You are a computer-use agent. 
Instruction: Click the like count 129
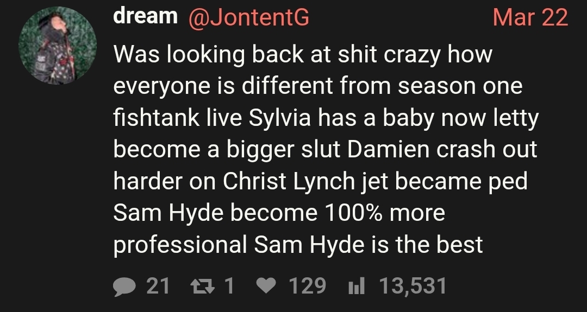[x=307, y=286]
